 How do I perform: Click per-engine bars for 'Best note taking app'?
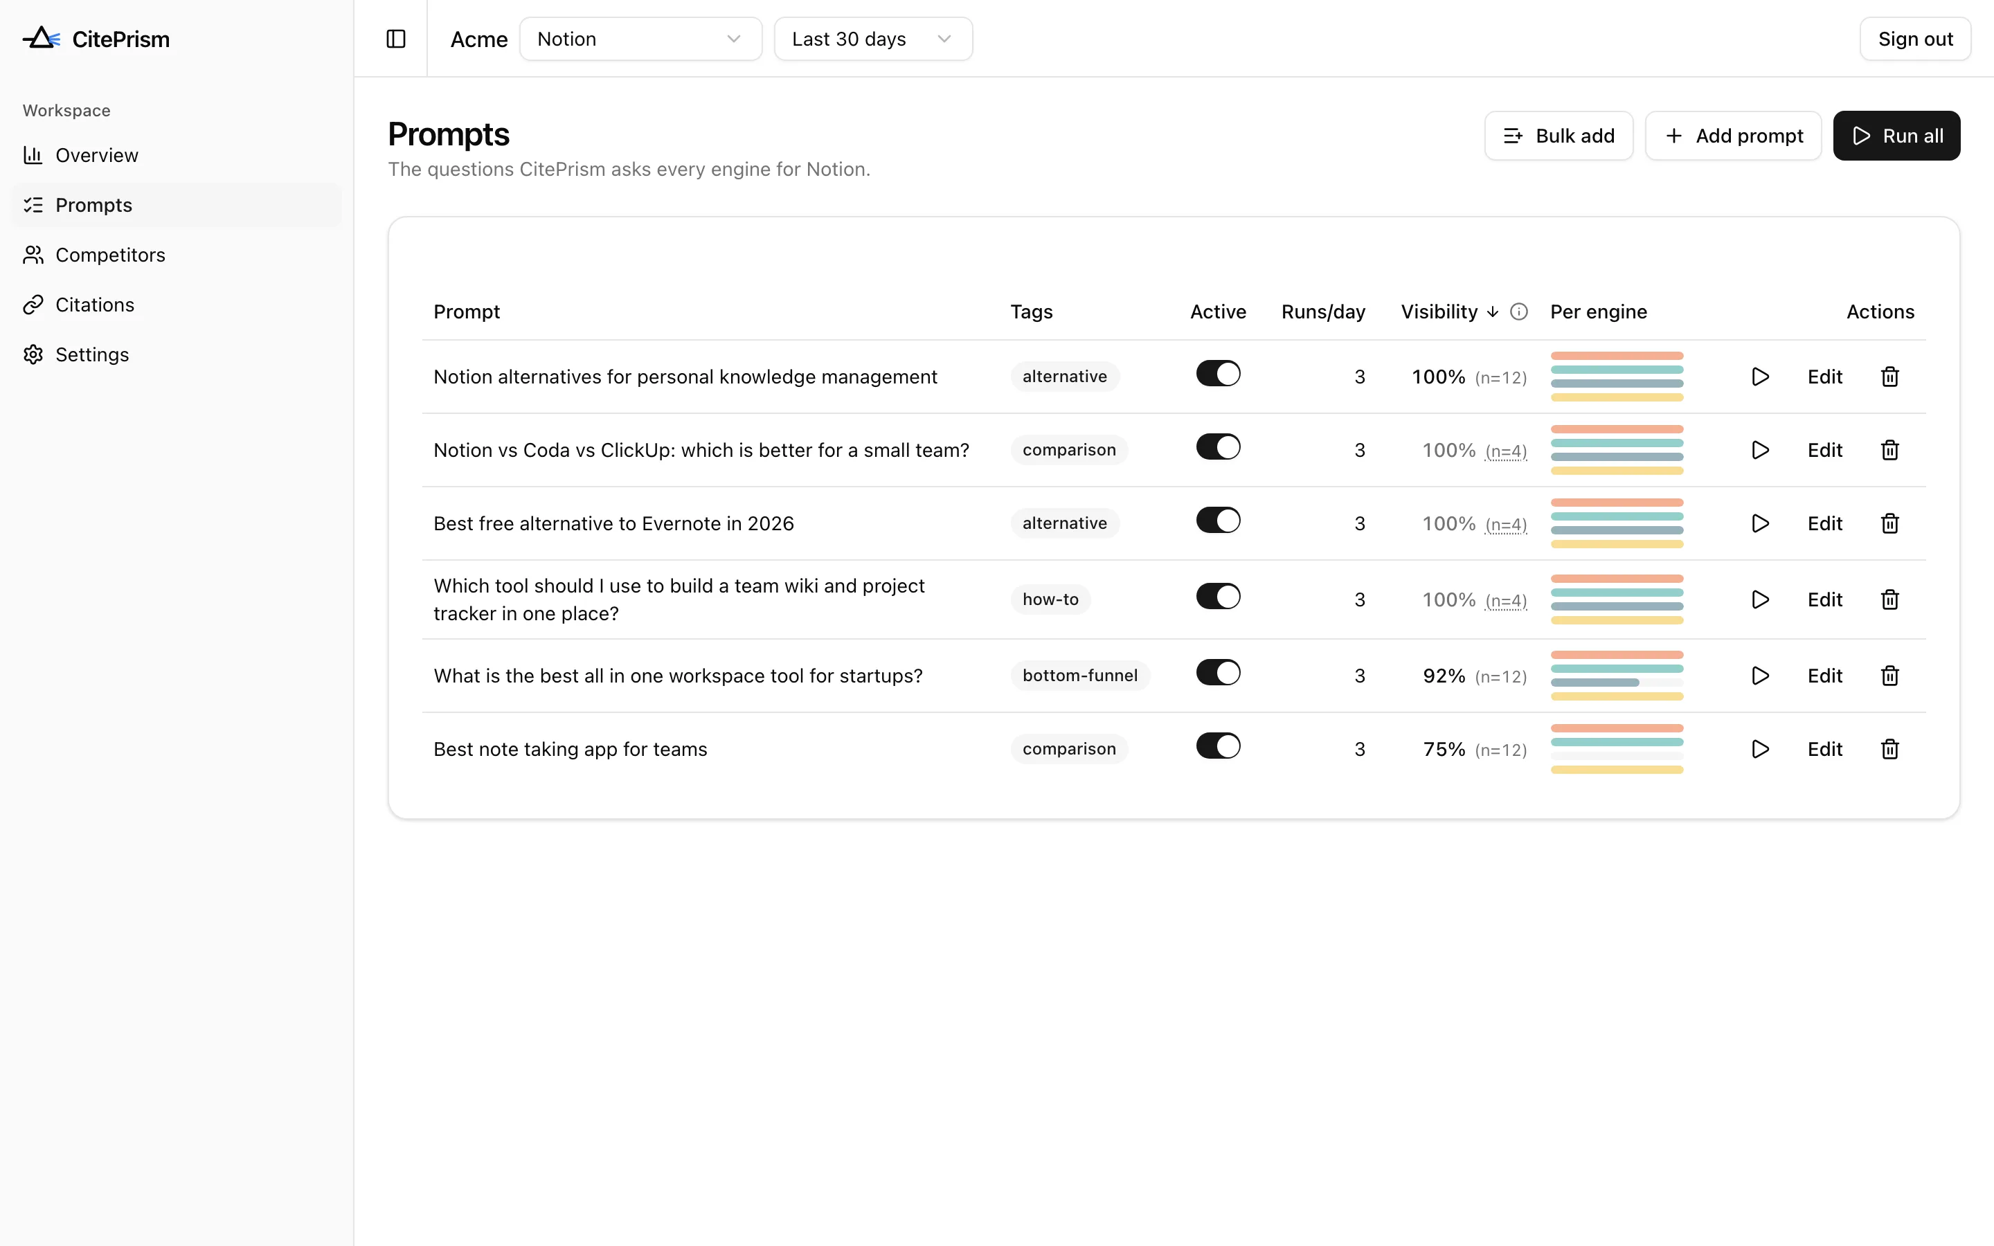click(1617, 749)
